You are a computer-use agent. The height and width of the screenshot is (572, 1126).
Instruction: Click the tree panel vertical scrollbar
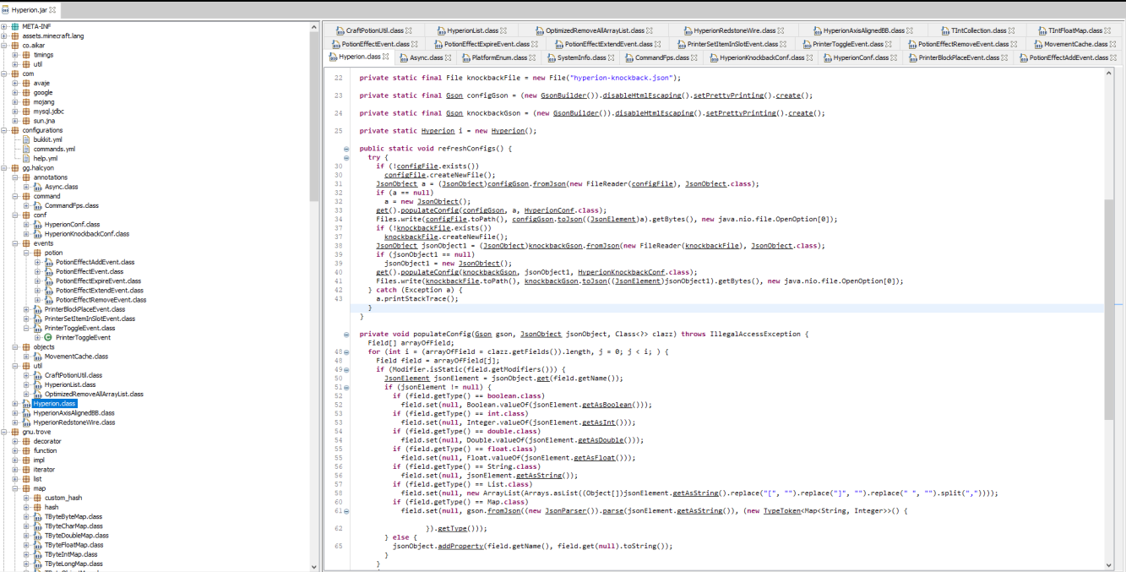(314, 118)
